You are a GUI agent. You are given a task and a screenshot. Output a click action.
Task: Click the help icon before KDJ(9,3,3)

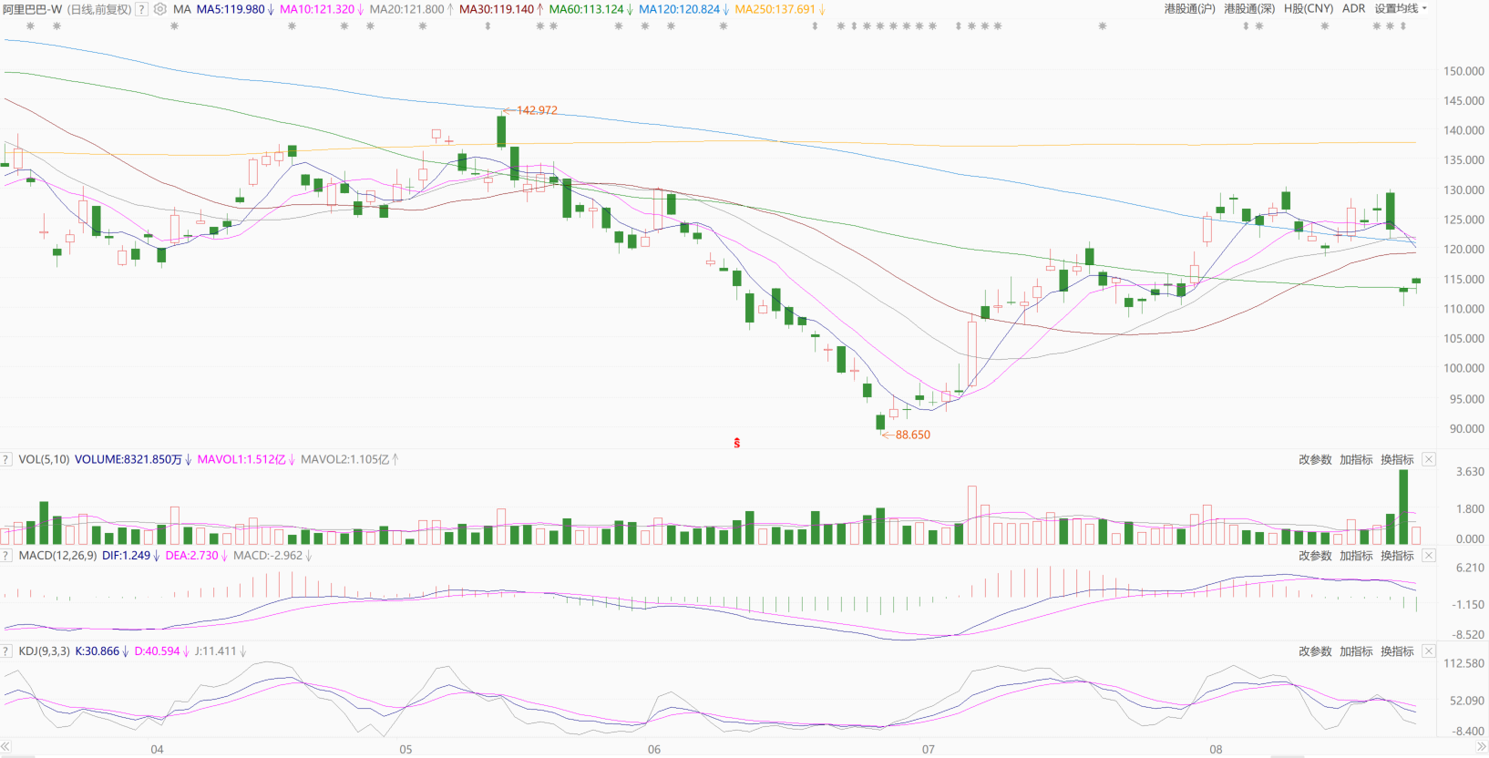(x=6, y=651)
